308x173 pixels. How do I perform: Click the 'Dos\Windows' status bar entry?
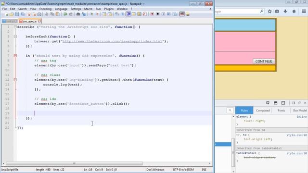pos(155,170)
